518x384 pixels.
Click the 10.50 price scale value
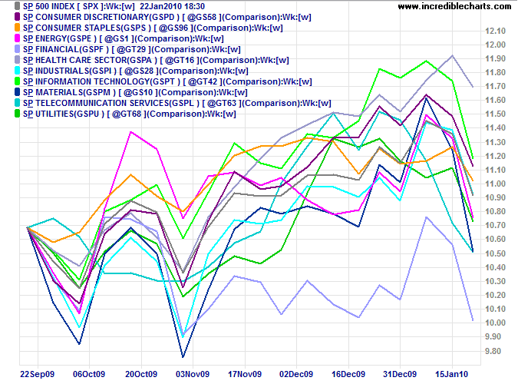[x=495, y=253]
